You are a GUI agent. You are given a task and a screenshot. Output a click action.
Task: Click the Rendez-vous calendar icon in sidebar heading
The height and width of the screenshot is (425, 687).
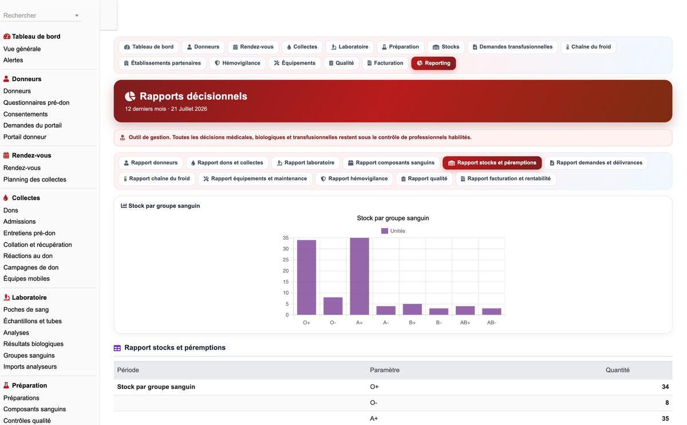pyautogui.click(x=6, y=156)
